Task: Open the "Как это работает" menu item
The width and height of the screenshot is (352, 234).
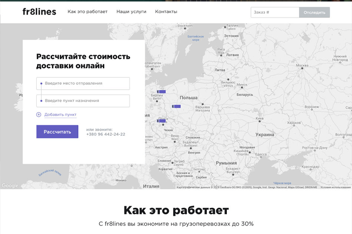Action: [x=88, y=12]
